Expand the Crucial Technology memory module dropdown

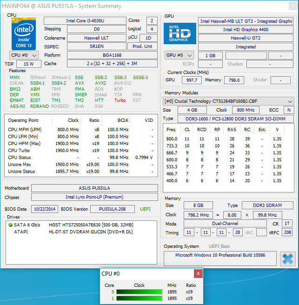[x=228, y=101]
